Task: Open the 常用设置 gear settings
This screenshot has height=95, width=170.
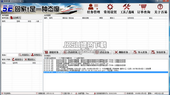Action: (x=110, y=9)
